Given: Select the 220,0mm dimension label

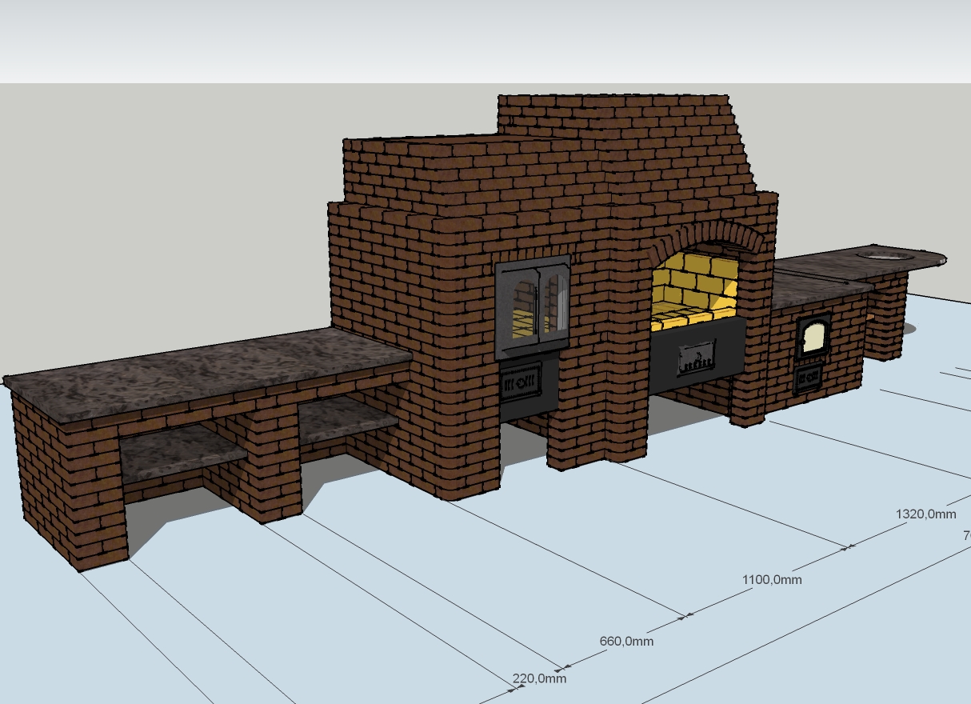Looking at the screenshot, I should (x=539, y=678).
